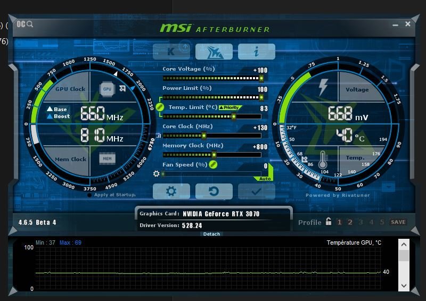Toggle the Temp Limit Priority badge

click(230, 107)
